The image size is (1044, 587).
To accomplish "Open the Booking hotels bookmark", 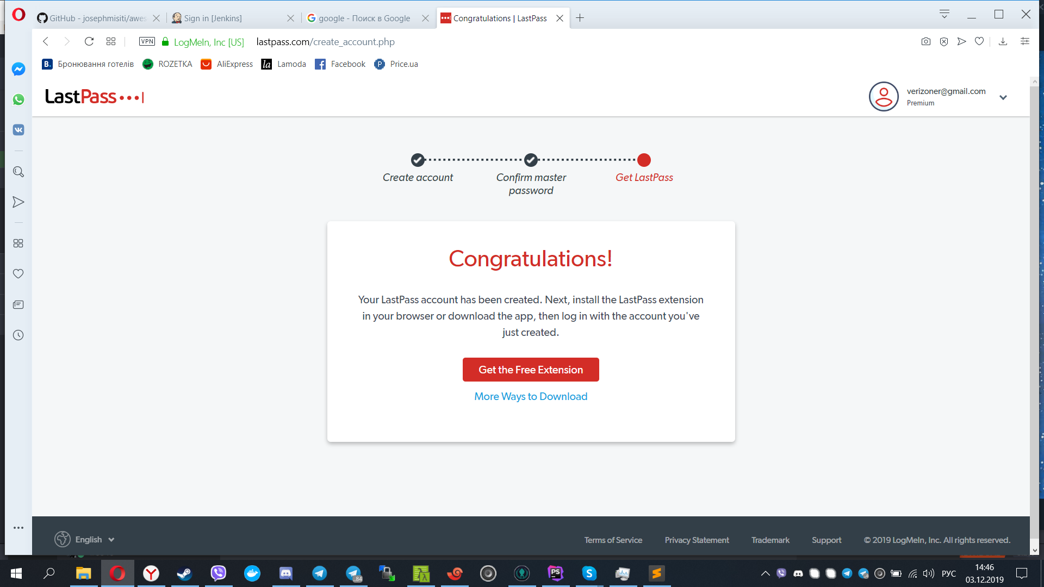I will point(88,64).
